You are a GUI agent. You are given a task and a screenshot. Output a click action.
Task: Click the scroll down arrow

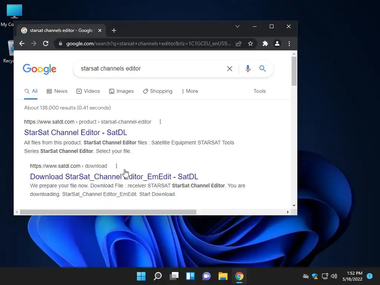point(294,206)
